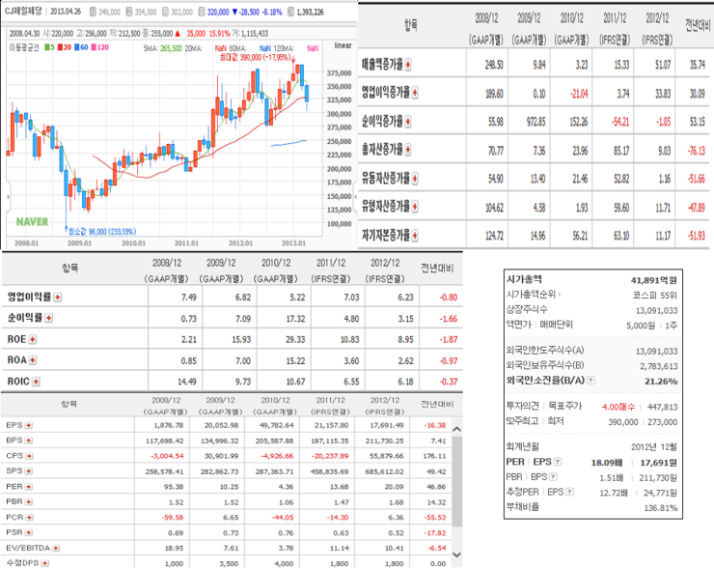Click the icon before 354,500 in header

coord(129,12)
